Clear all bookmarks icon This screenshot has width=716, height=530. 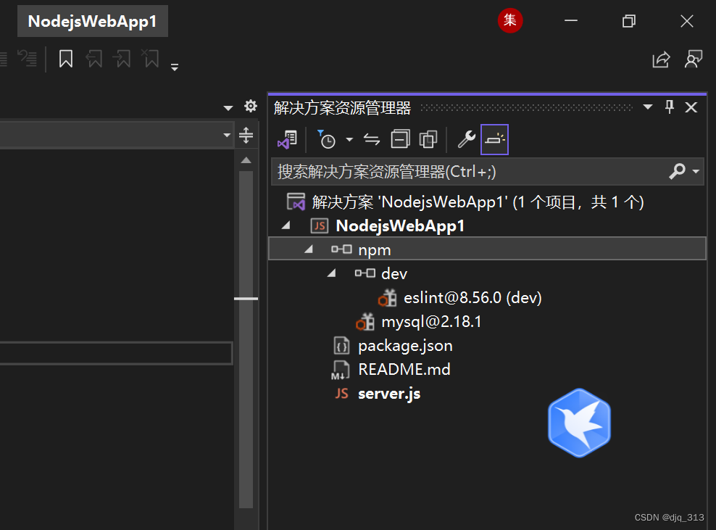[150, 59]
